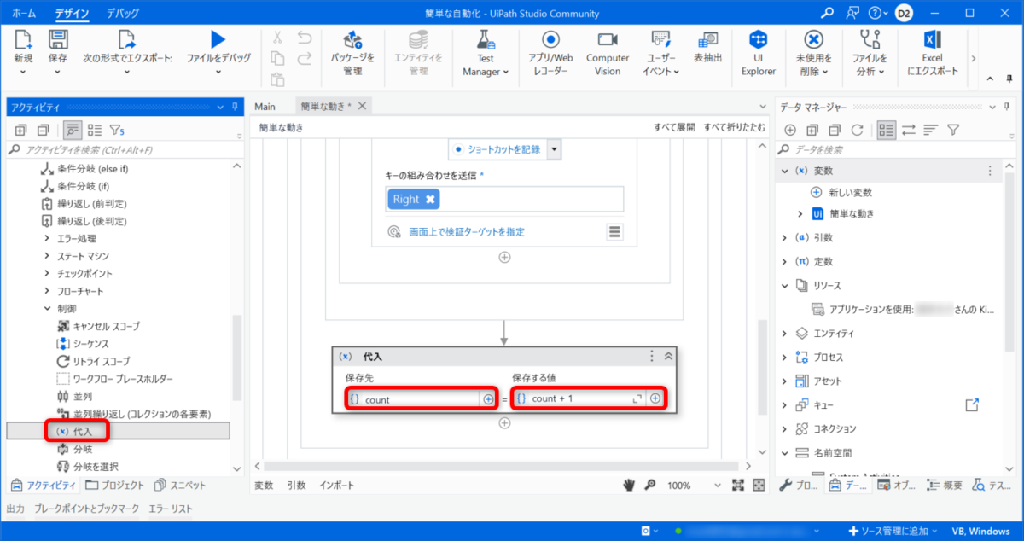This screenshot has width=1024, height=541.
Task: Select the pan (hand) tool in designer
Action: pyautogui.click(x=630, y=485)
